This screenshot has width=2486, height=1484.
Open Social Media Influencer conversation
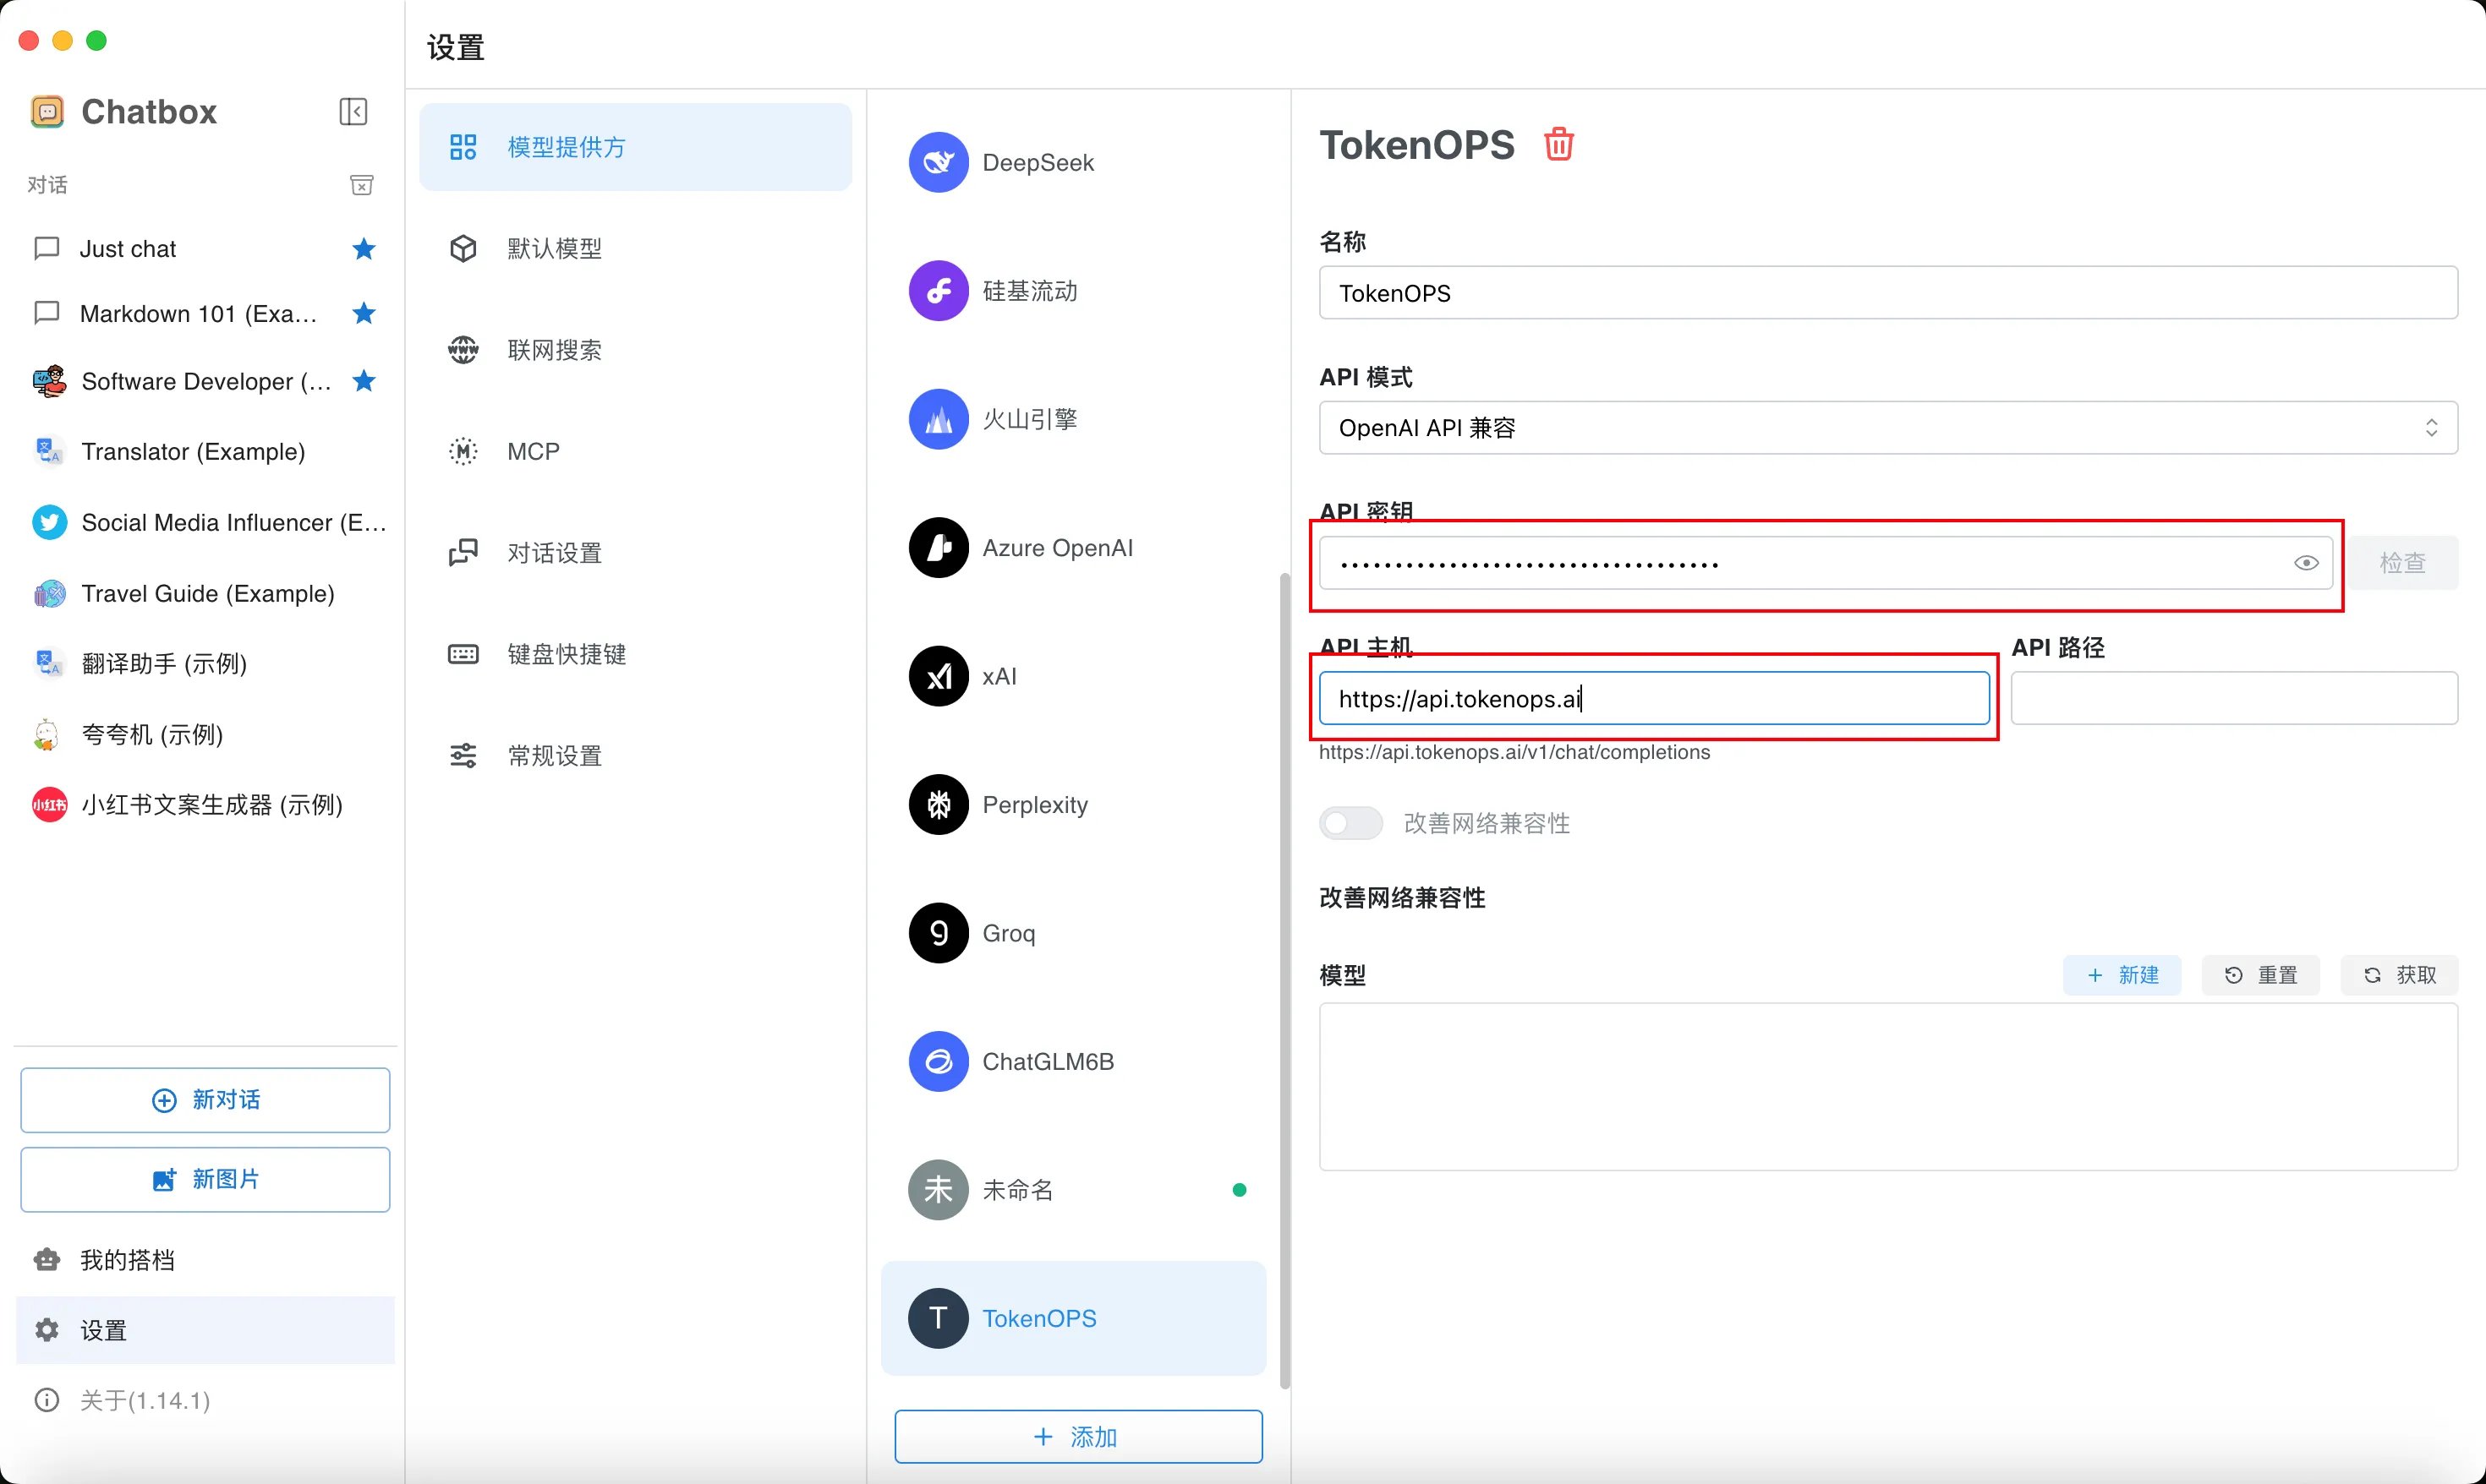point(205,522)
